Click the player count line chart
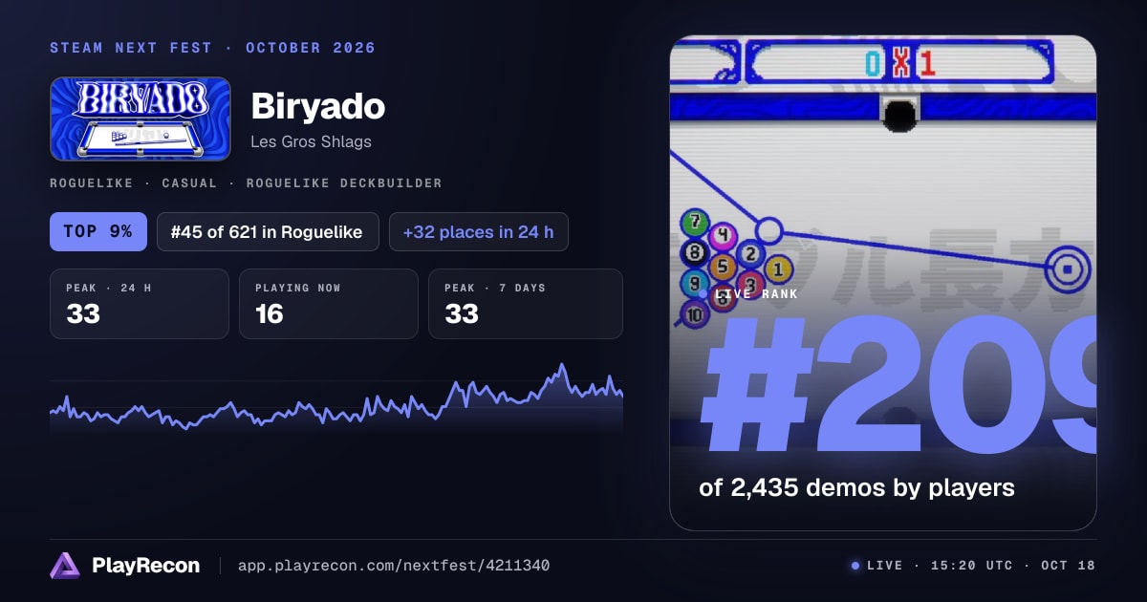Screen dimensions: 1147x602 (336, 399)
